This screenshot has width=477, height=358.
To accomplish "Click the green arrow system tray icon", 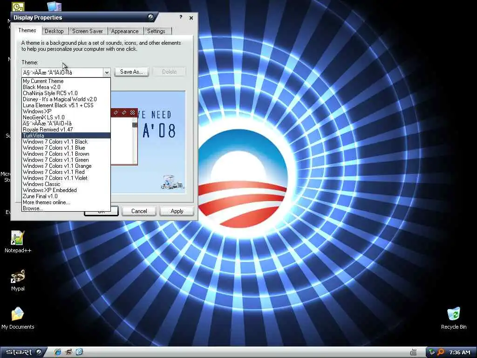I will [431, 352].
